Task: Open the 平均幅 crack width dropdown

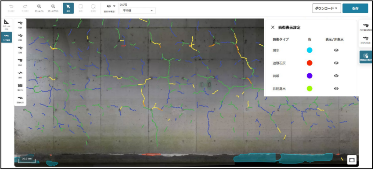Action: click(x=138, y=11)
